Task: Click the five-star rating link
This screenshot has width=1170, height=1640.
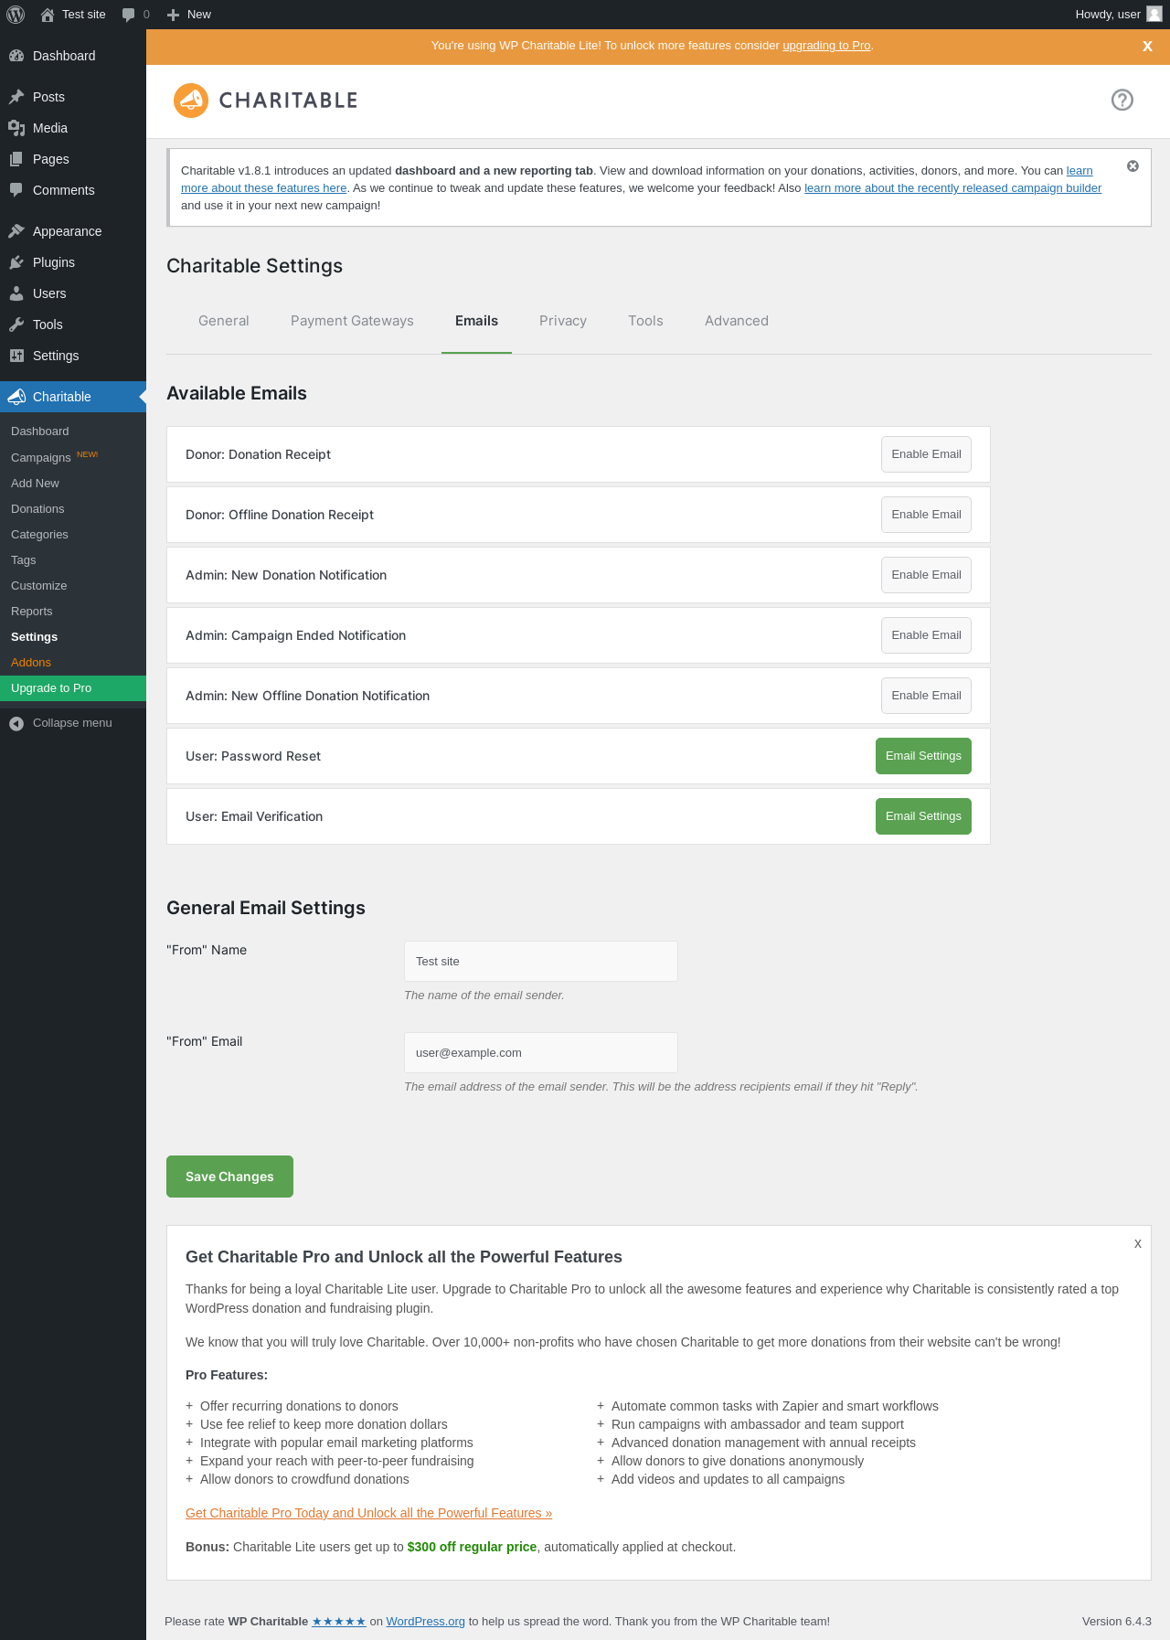Action: tap(339, 1622)
